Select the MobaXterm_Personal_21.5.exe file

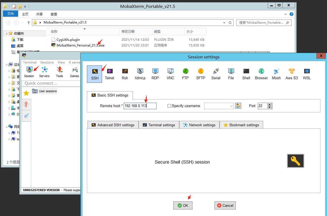[78, 45]
